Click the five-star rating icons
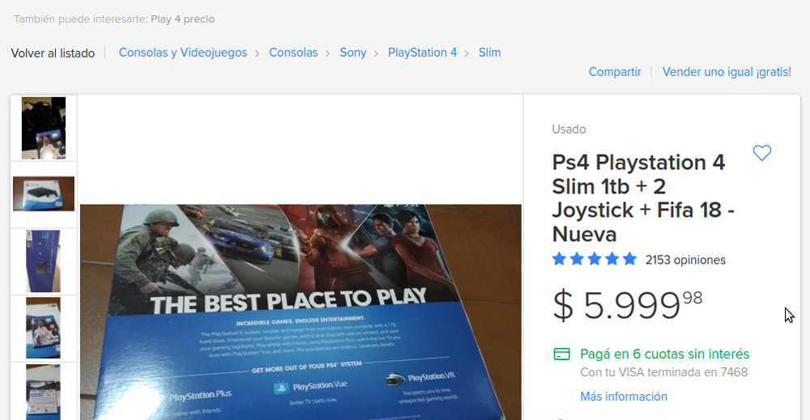The height and width of the screenshot is (420, 810). (x=594, y=260)
